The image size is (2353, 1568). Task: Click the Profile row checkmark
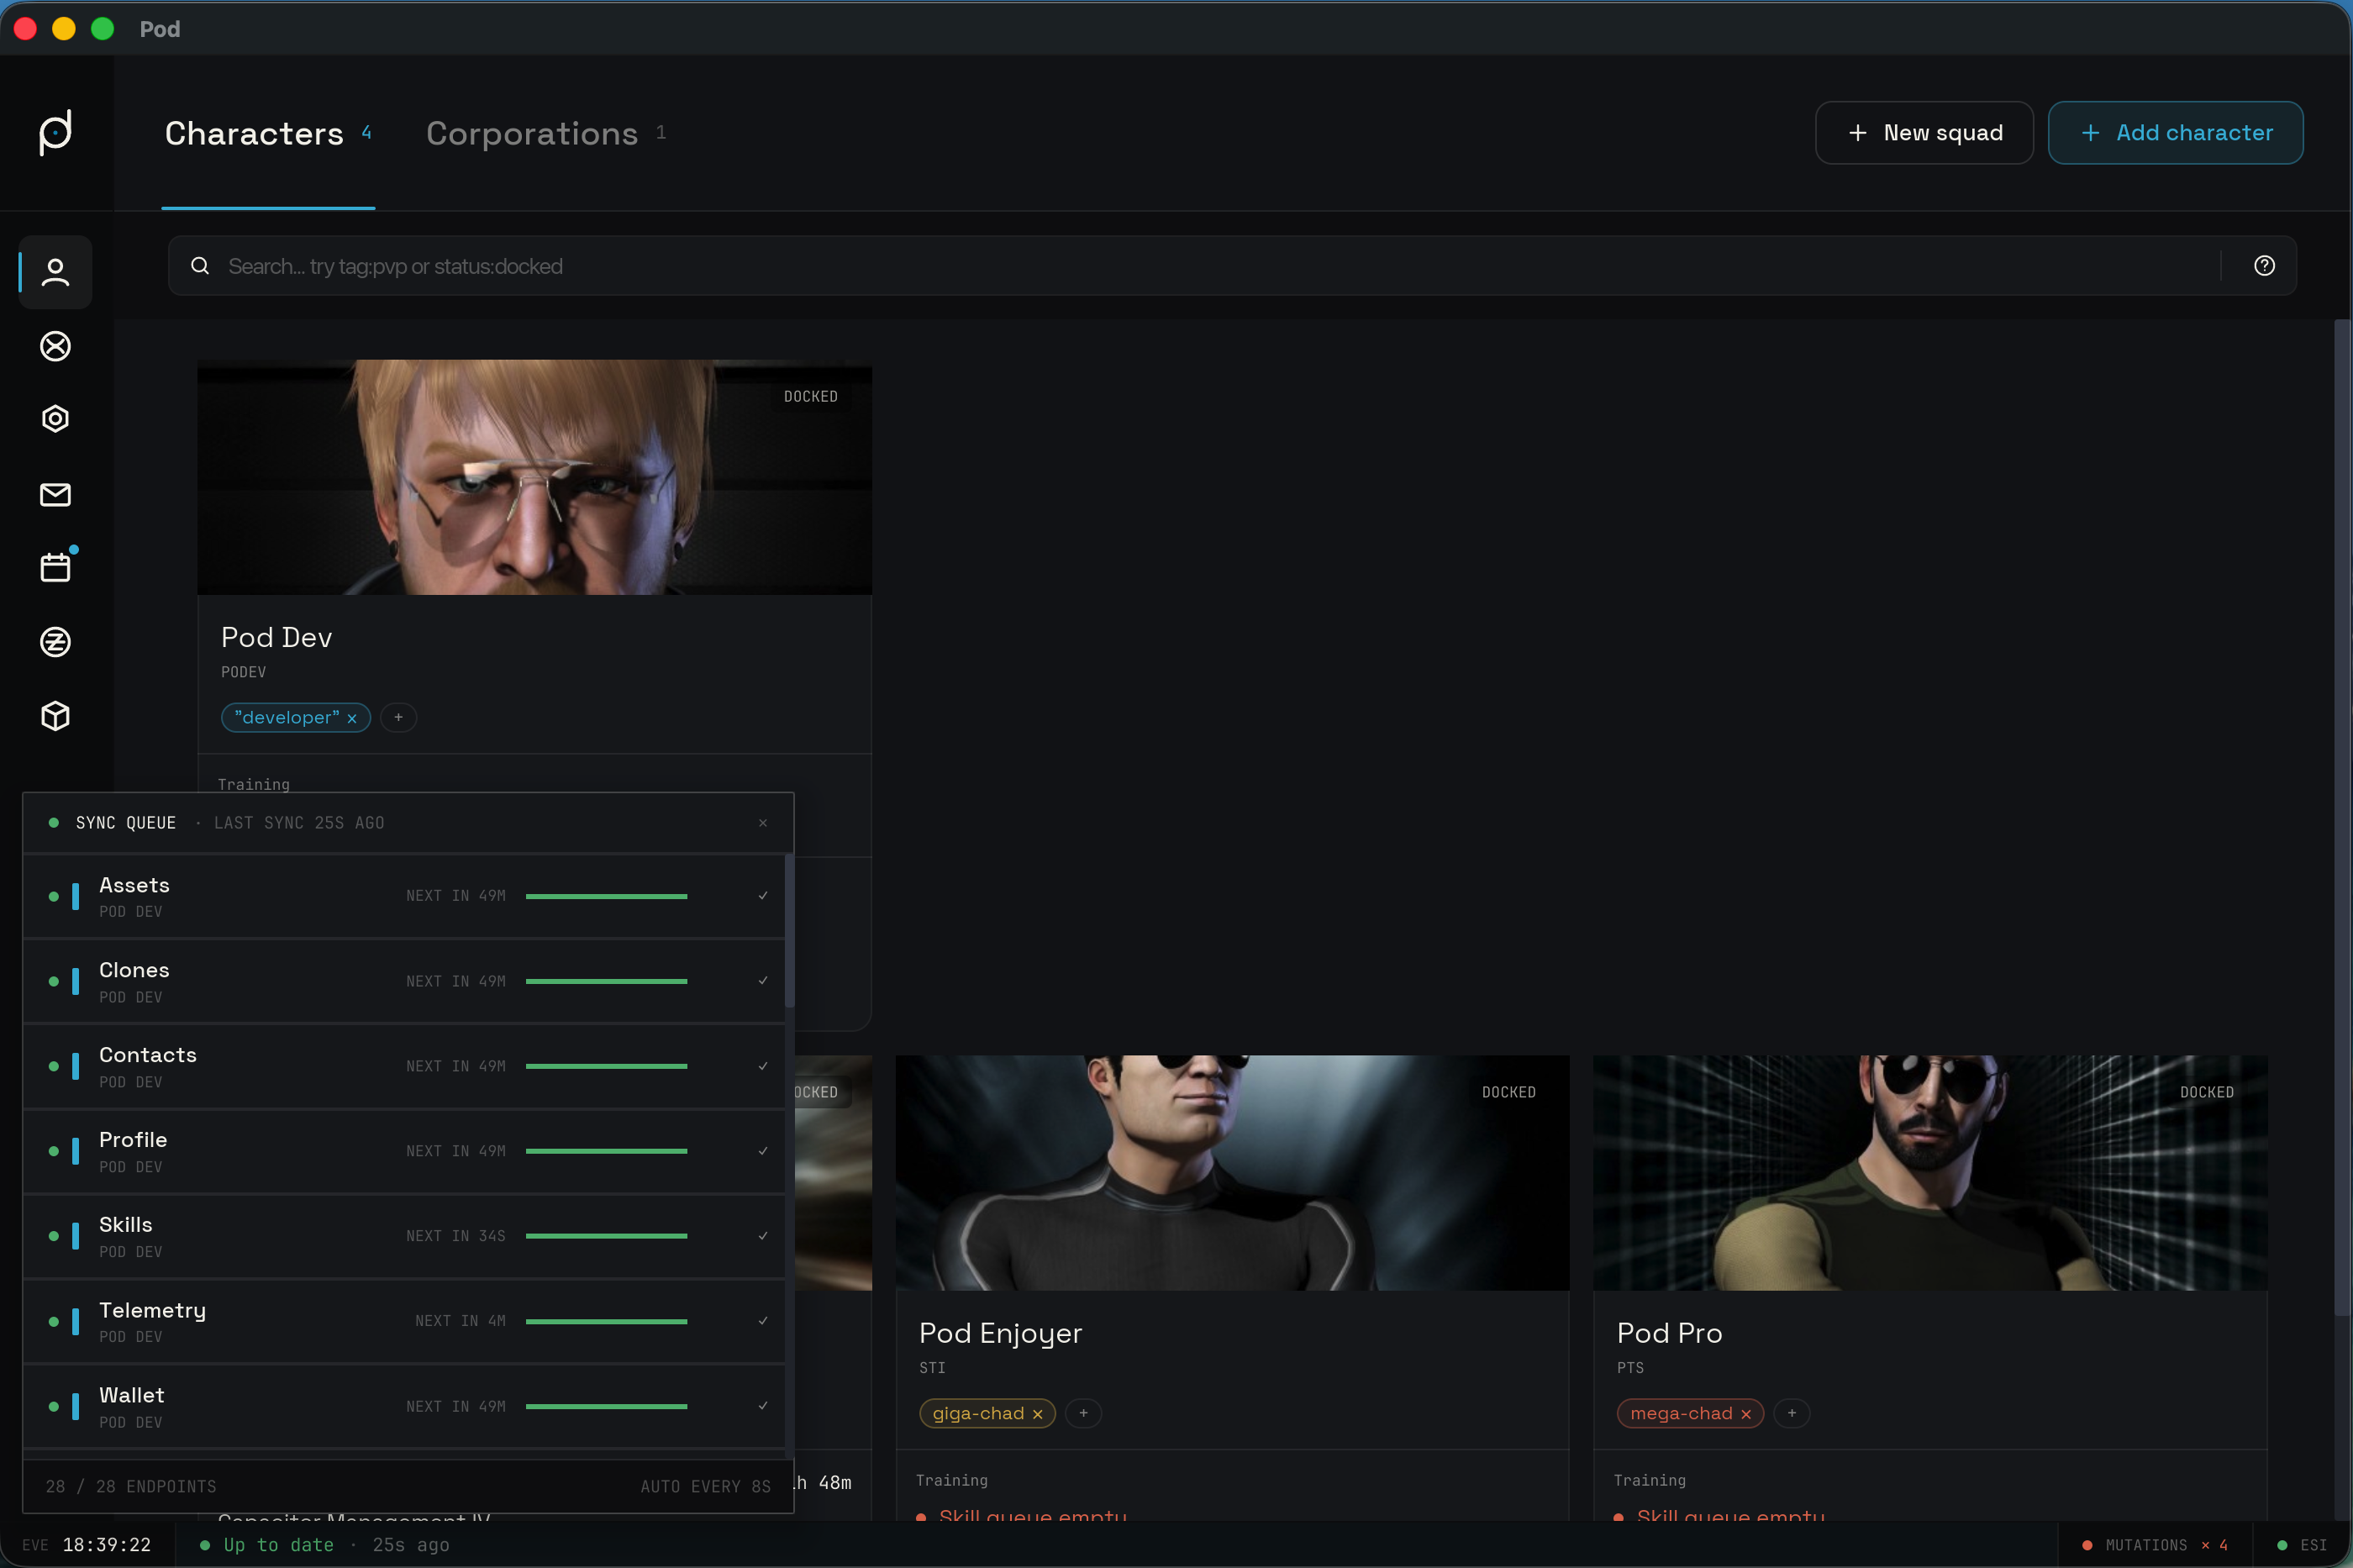tap(763, 1151)
